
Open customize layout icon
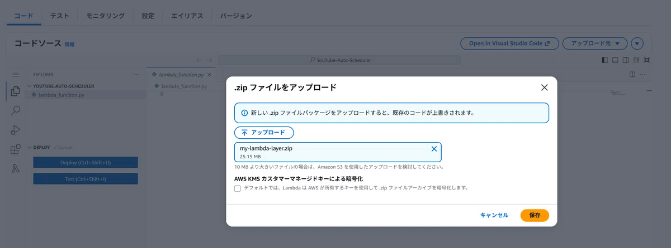pyautogui.click(x=636, y=60)
